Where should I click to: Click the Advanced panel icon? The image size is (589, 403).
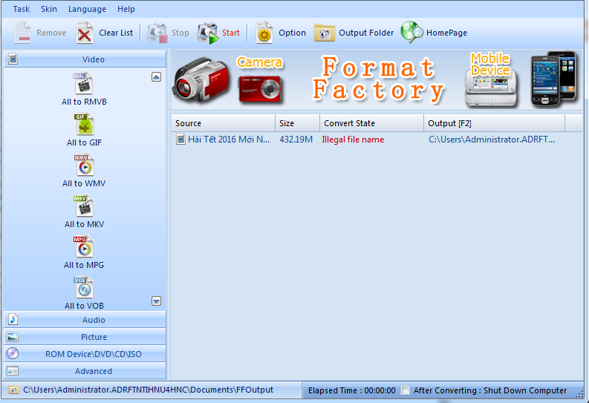point(13,371)
